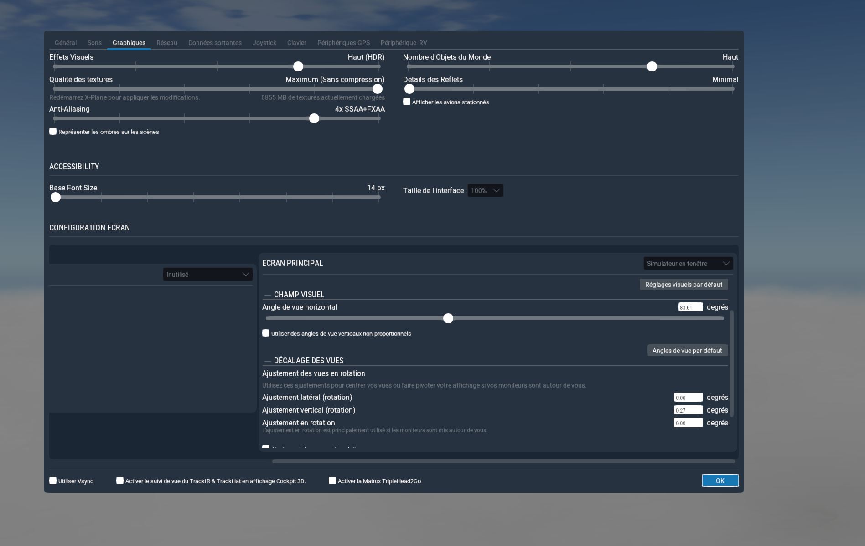Click the Base Font Size slider handle
The width and height of the screenshot is (865, 546).
pos(56,197)
